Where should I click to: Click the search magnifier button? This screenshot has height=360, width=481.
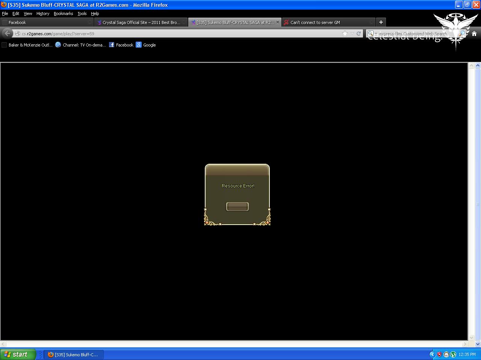tap(462, 33)
